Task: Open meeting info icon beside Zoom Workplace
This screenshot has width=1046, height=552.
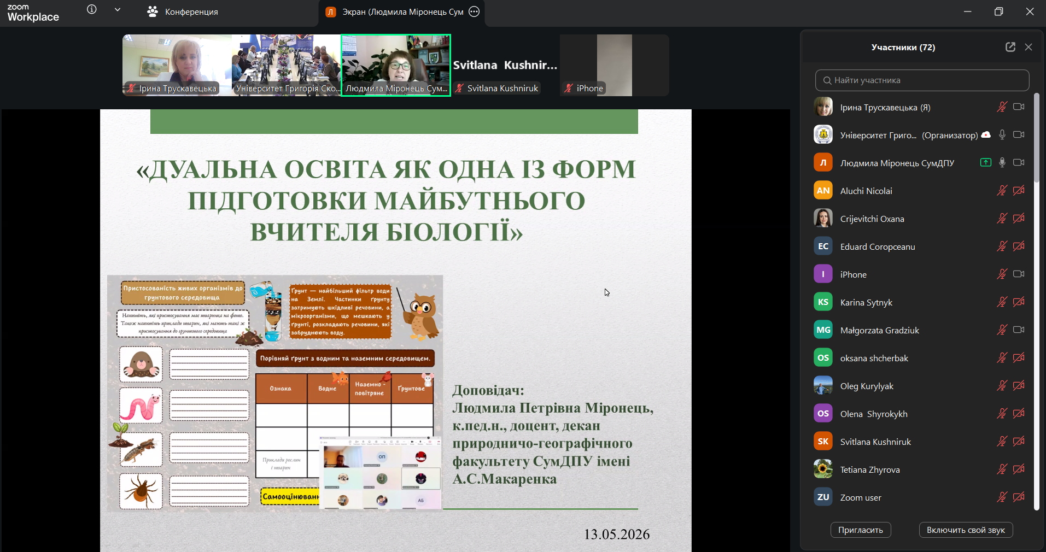Action: pos(92,9)
